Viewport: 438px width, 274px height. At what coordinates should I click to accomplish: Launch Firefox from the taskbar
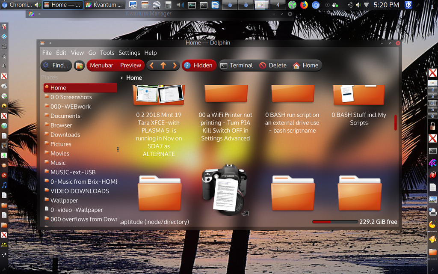(x=303, y=6)
